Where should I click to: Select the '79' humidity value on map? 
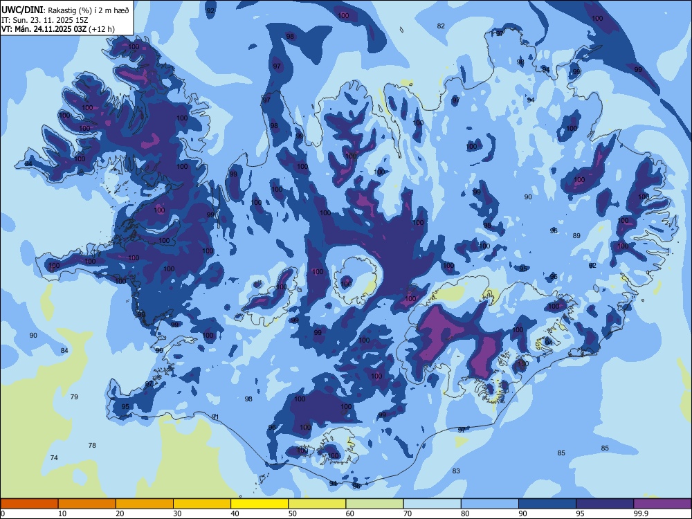tap(74, 397)
